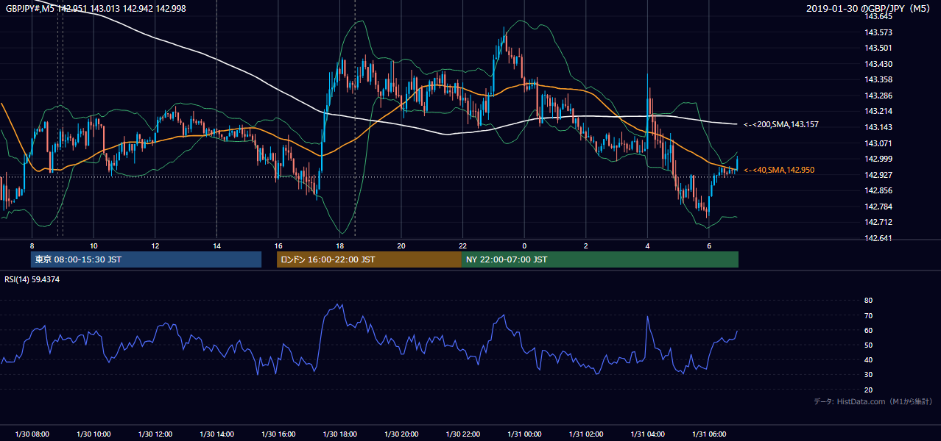Click hour label 10 on chart time axis
The width and height of the screenshot is (941, 441).
point(94,245)
